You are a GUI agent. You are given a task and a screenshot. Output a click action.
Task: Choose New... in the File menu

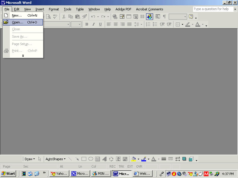(x=23, y=15)
